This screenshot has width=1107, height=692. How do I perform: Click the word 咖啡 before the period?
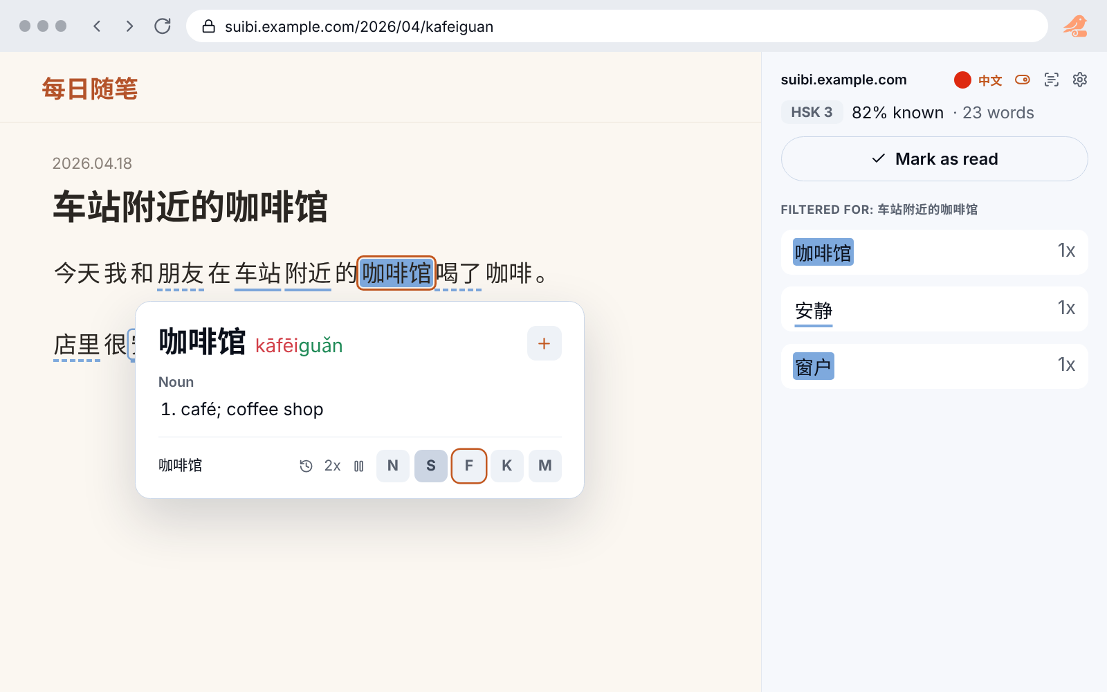[509, 273]
